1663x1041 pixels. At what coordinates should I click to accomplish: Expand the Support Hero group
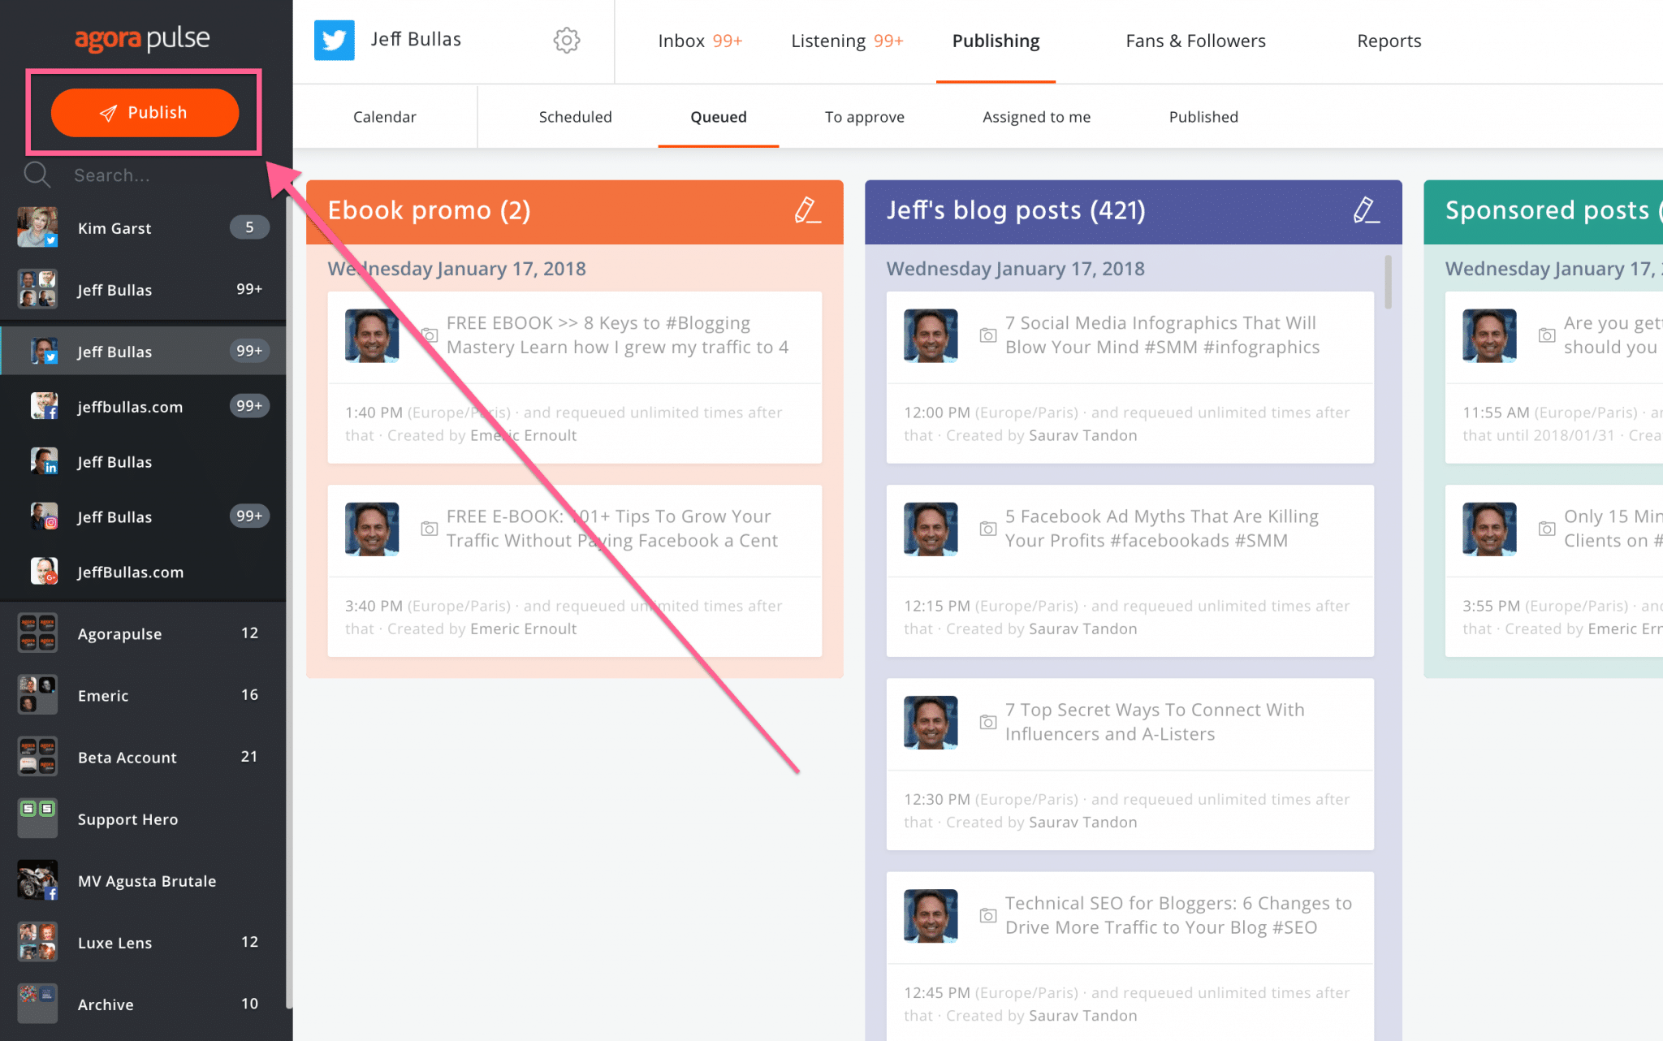[143, 818]
